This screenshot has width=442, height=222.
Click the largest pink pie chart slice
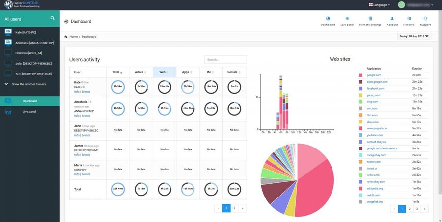coord(316,189)
